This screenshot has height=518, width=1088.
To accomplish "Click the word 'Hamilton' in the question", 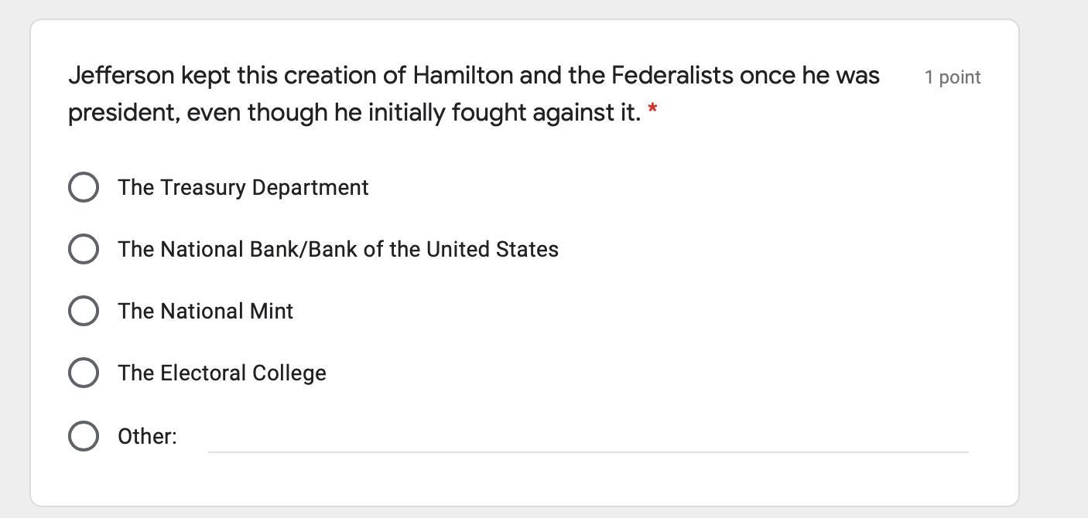I will (463, 76).
